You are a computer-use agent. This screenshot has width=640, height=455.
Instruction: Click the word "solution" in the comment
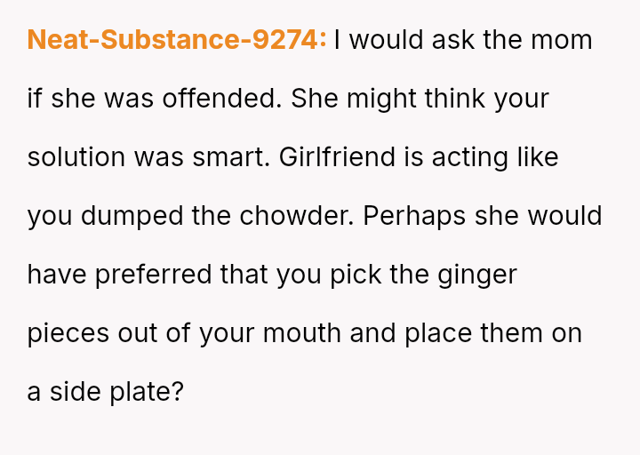coord(76,157)
